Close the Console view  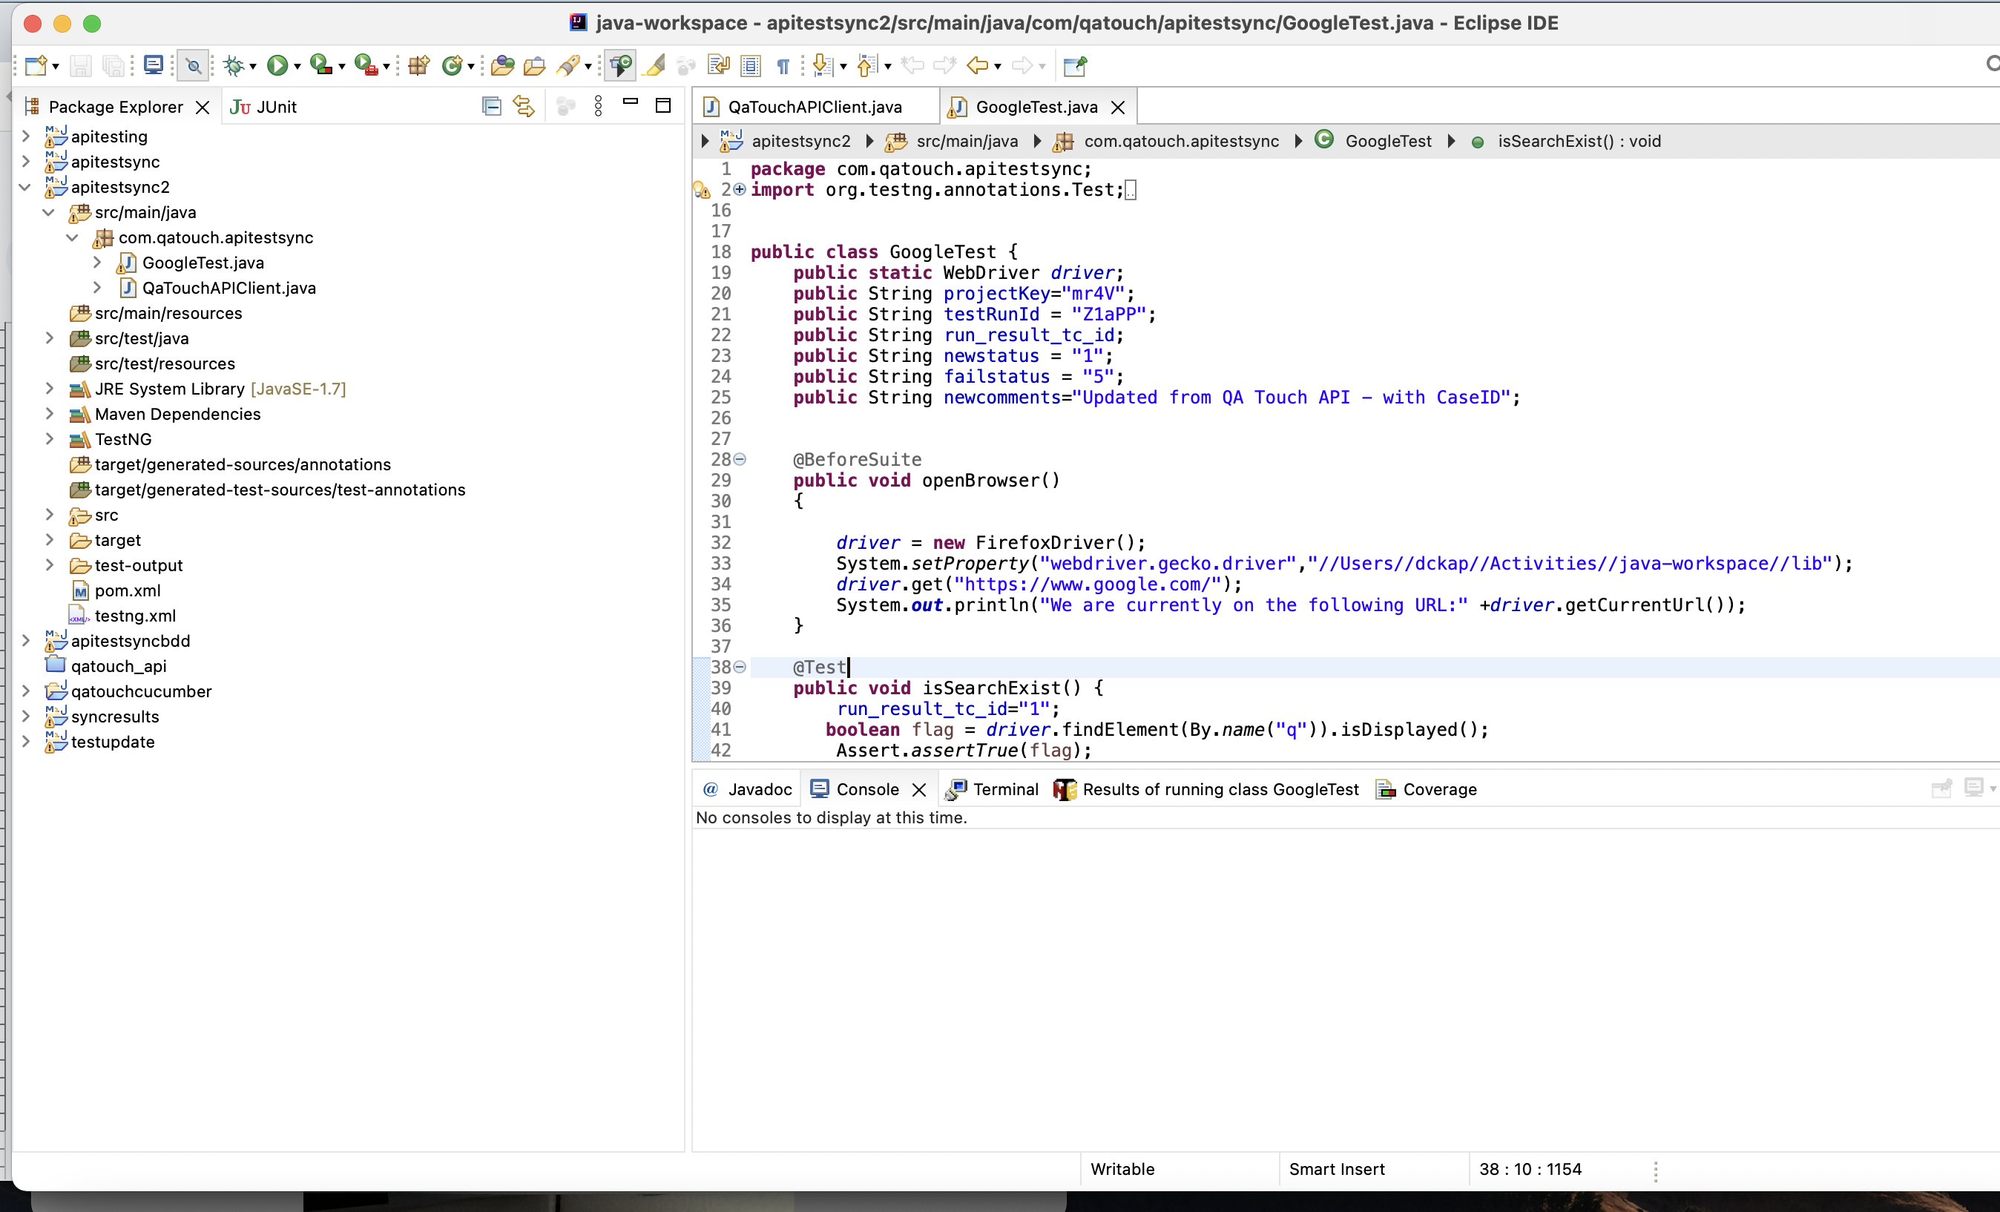pyautogui.click(x=919, y=790)
